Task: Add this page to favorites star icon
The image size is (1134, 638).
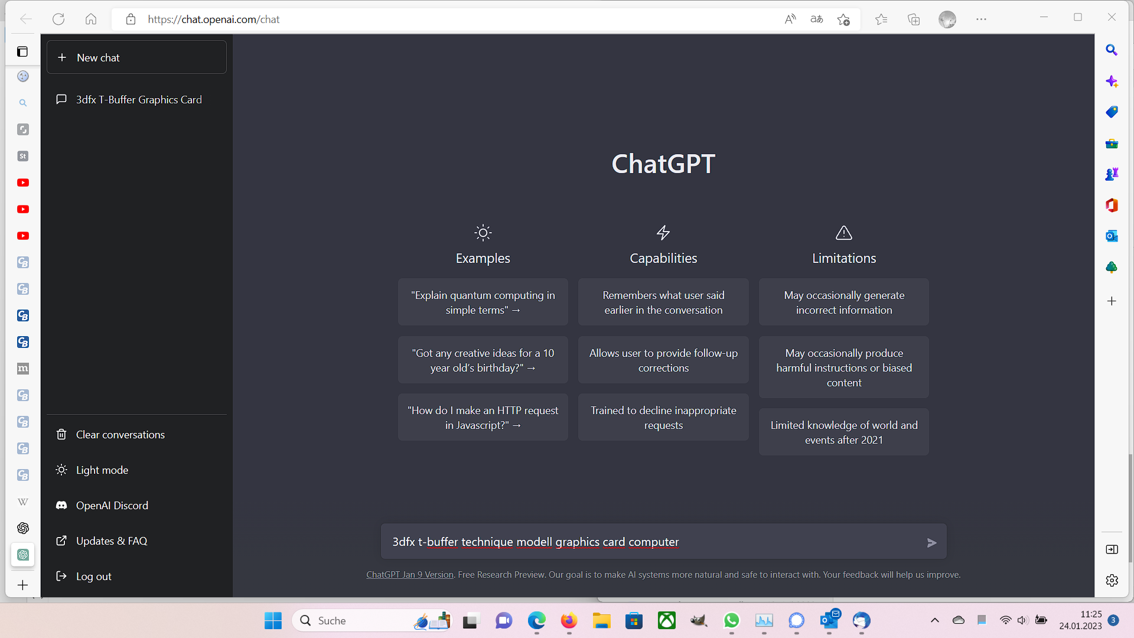Action: coord(843,19)
